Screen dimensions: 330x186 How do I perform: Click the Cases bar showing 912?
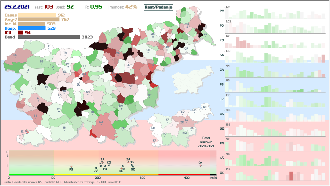tap(37, 15)
